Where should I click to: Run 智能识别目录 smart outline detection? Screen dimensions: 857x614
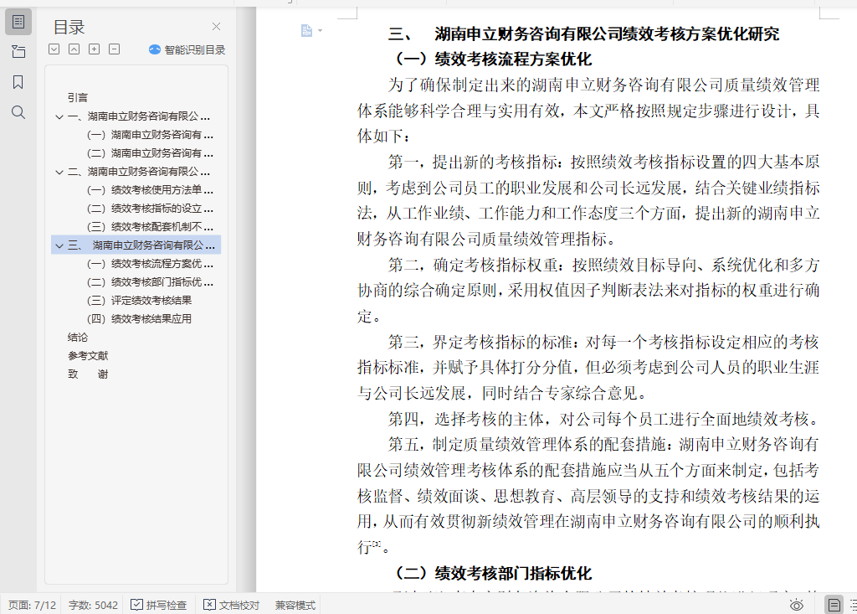pos(187,49)
